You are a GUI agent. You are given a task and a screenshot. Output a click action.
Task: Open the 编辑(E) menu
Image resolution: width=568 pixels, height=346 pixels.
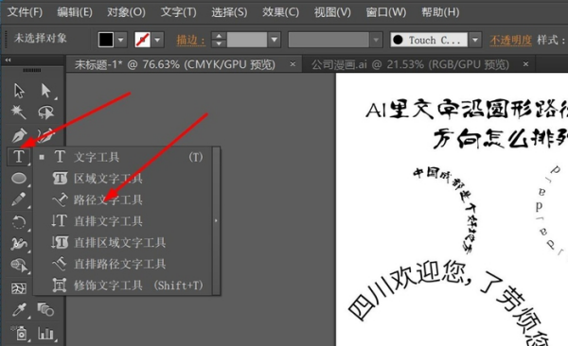[x=75, y=12]
